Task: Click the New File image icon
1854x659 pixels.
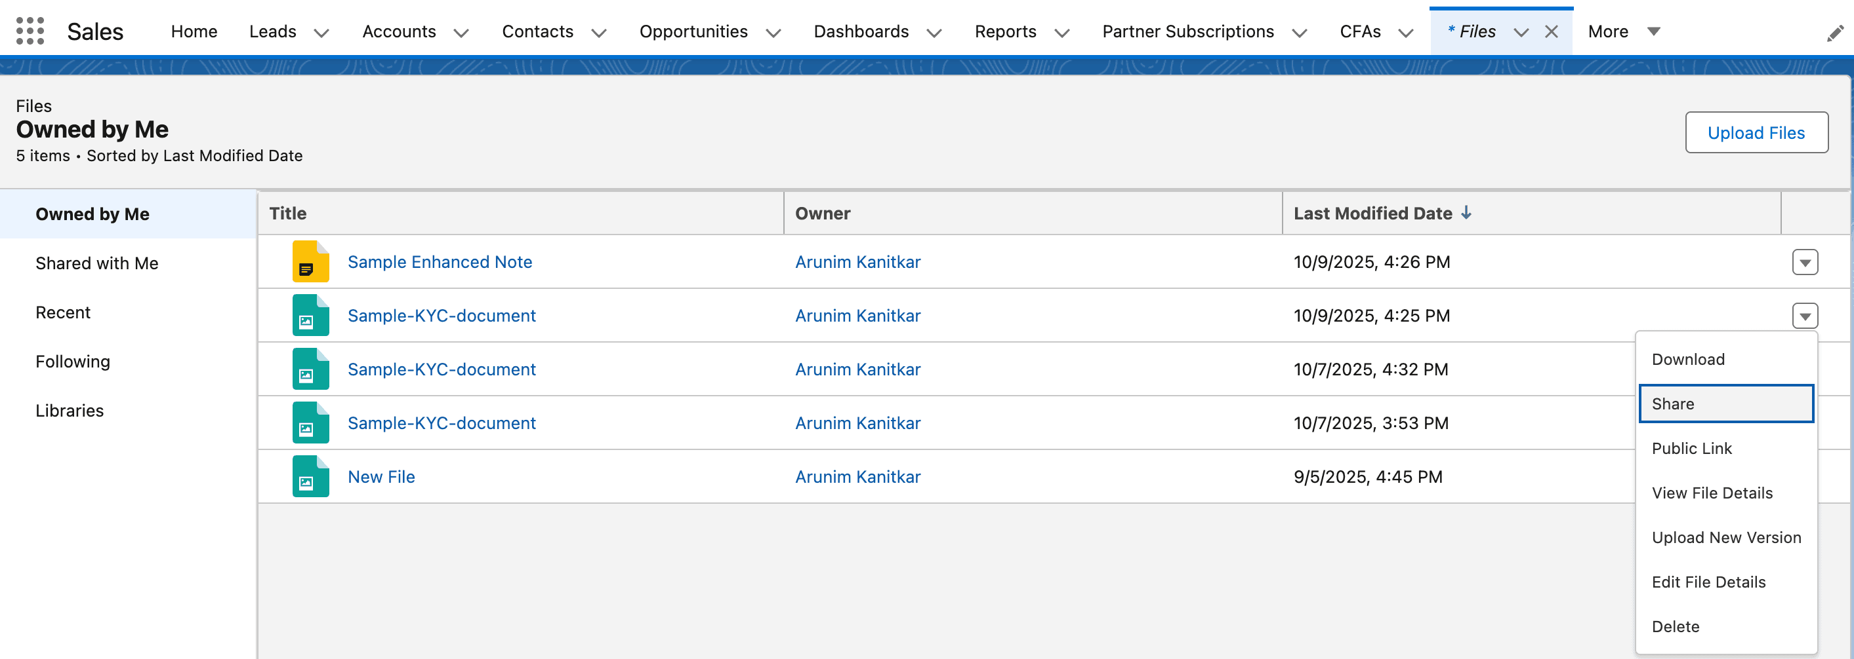Action: 310,476
